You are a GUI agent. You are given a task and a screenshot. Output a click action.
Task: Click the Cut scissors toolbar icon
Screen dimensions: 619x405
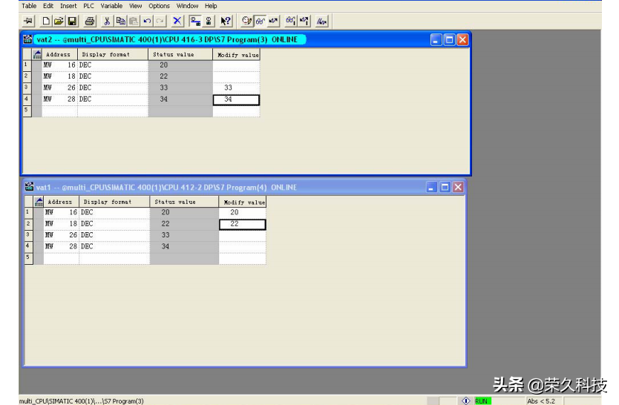point(108,22)
